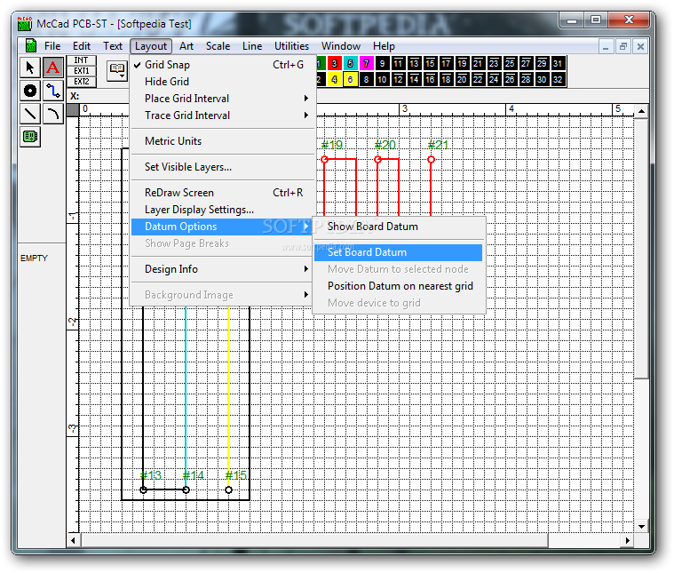The image size is (674, 573).
Task: Select the arrow pointer tool
Action: [30, 68]
